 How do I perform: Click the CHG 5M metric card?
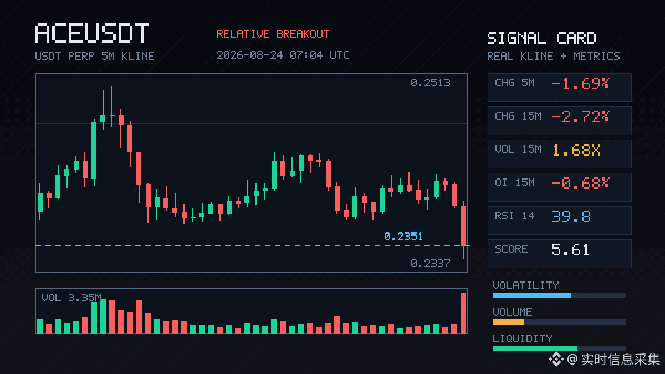[x=559, y=87]
